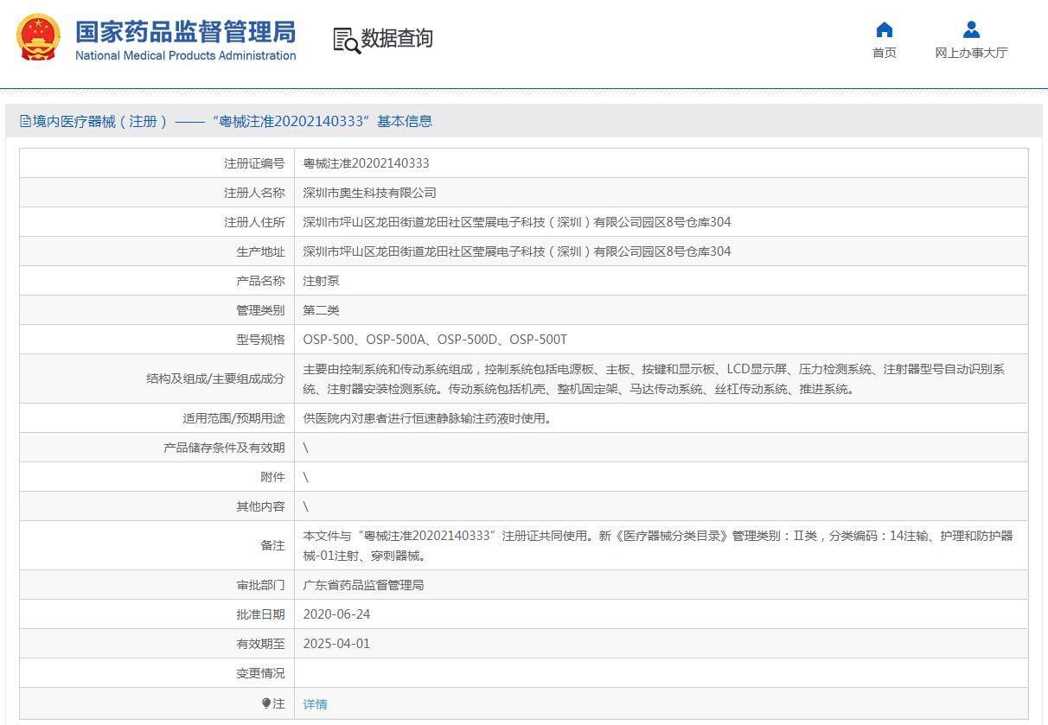
Task: Select approval date 2020-06-24
Action: click(x=336, y=614)
